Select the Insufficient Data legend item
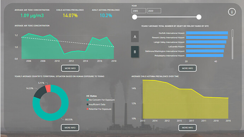244x137 pixels. point(96,104)
